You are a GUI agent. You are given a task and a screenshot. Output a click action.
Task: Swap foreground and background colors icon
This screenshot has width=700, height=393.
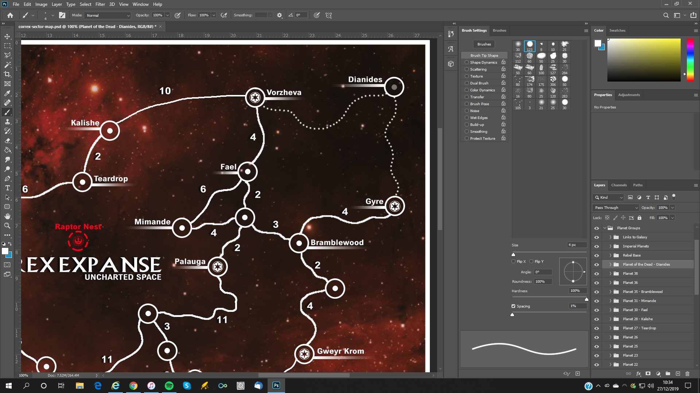(x=10, y=244)
